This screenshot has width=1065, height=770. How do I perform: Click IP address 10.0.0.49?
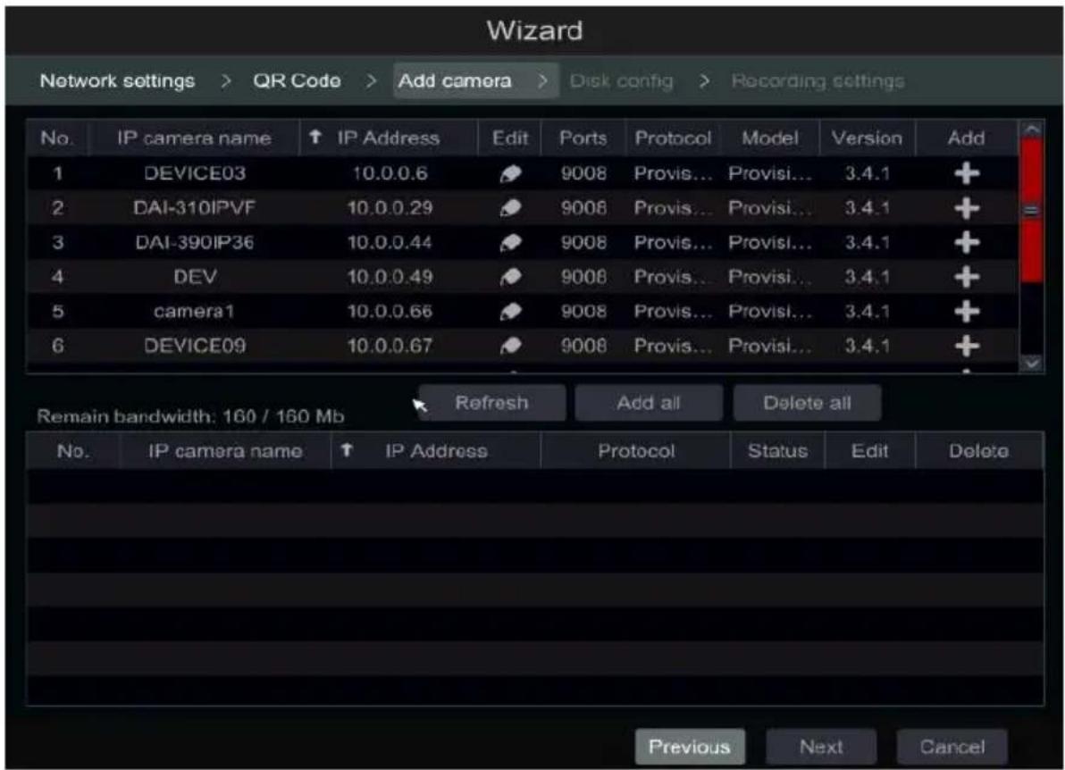[x=390, y=277]
